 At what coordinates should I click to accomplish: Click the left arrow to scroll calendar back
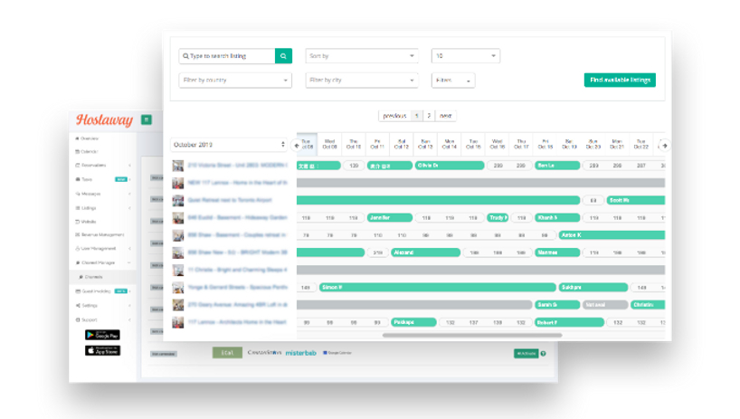297,145
